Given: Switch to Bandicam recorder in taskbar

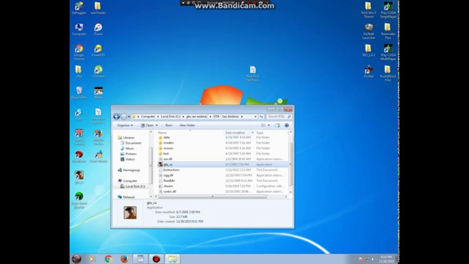Looking at the screenshot, I should (156, 259).
